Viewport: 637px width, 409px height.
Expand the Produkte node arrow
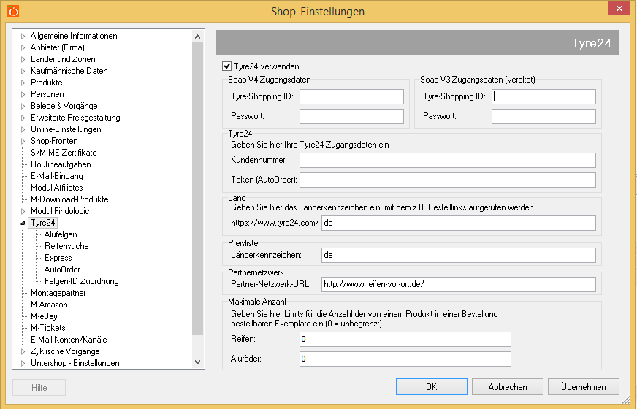[23, 83]
